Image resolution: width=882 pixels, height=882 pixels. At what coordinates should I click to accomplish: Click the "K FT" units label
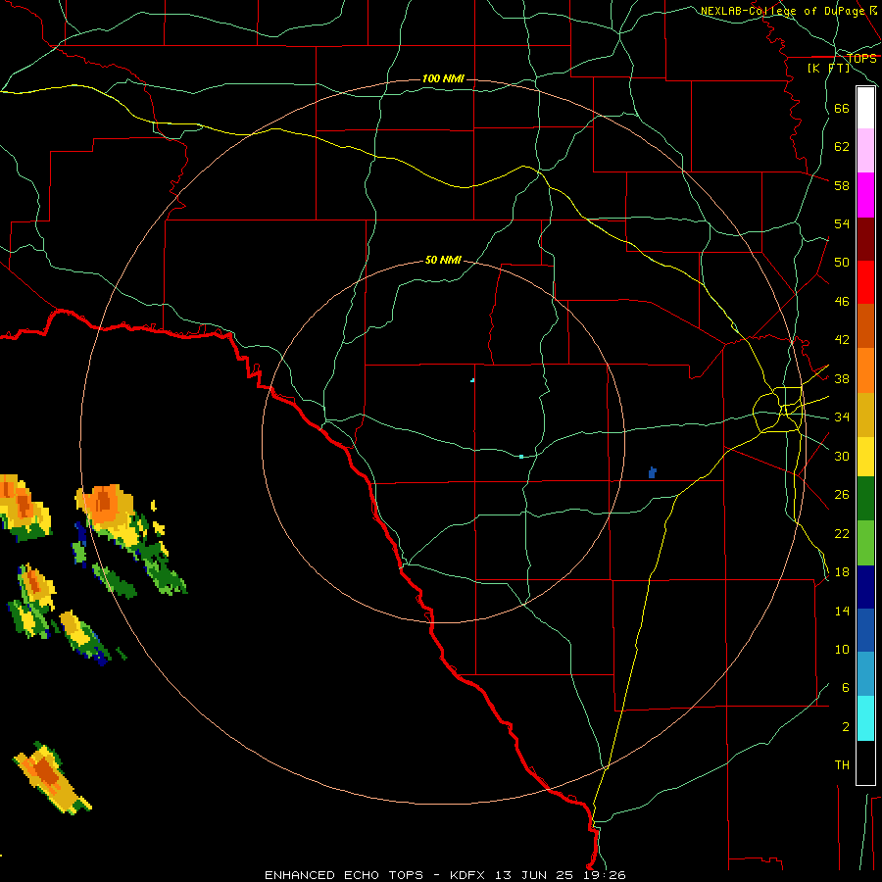829,68
